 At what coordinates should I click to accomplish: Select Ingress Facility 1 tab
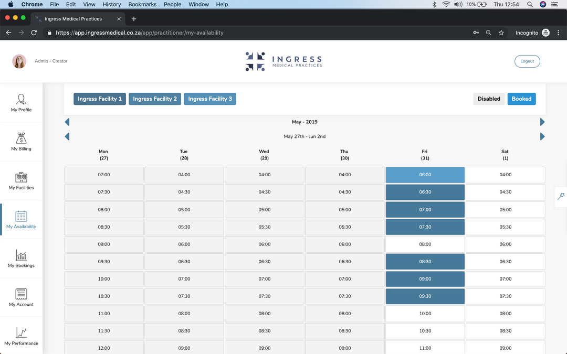(x=100, y=99)
